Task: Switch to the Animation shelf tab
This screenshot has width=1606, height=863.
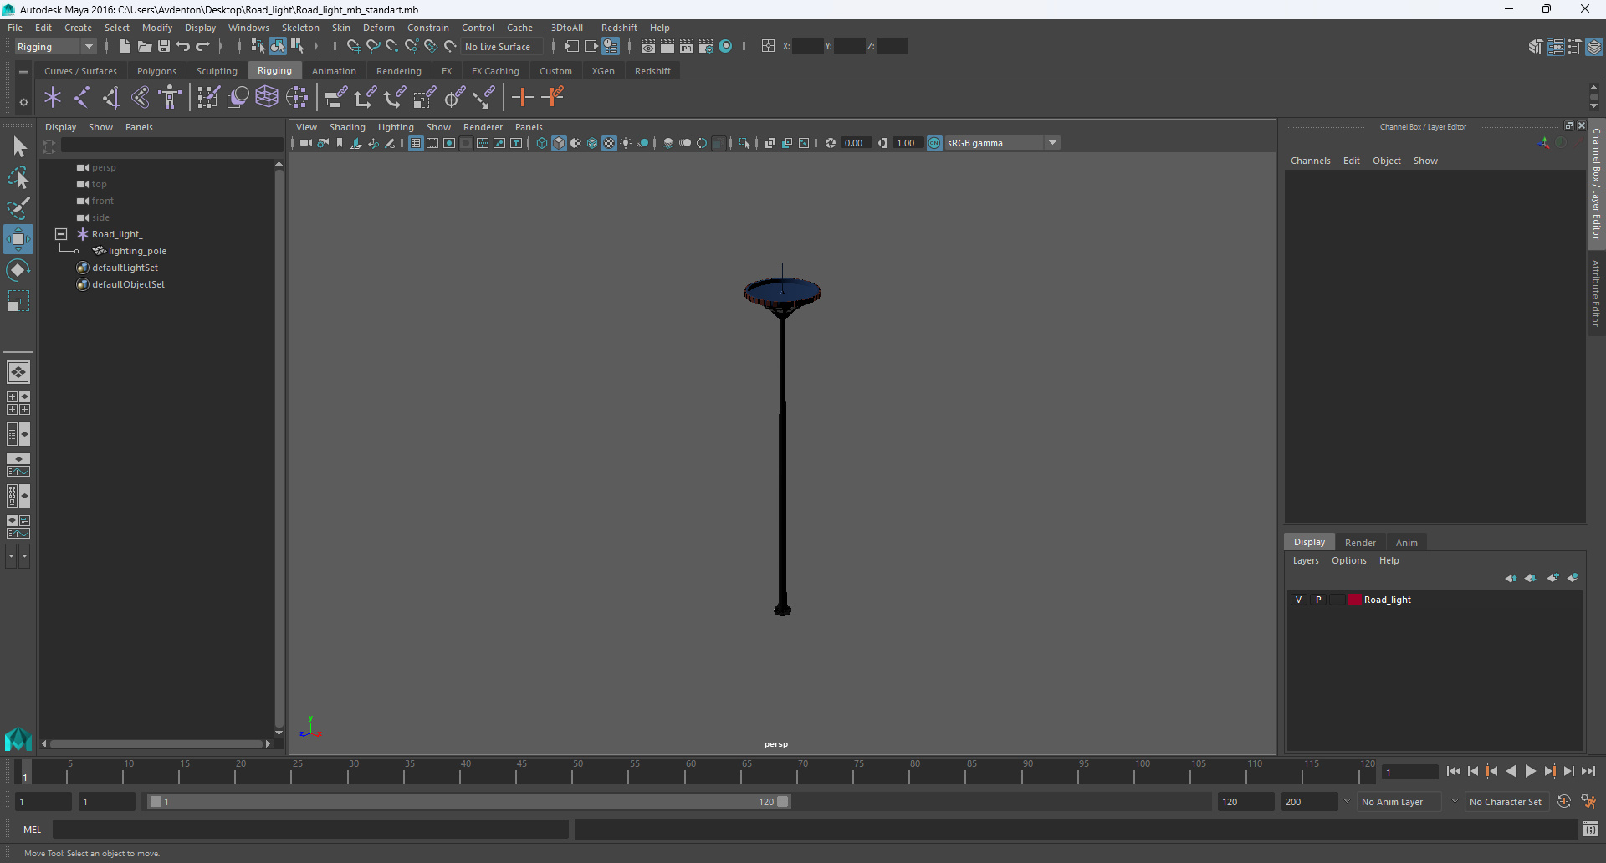Action: [x=334, y=71]
